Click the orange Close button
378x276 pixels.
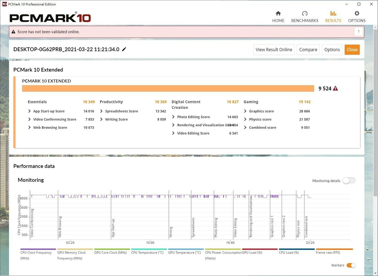coord(352,50)
